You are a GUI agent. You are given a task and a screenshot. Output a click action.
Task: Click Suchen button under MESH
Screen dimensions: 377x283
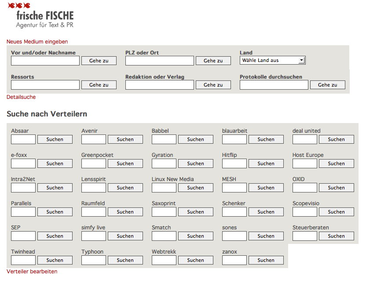(266, 188)
